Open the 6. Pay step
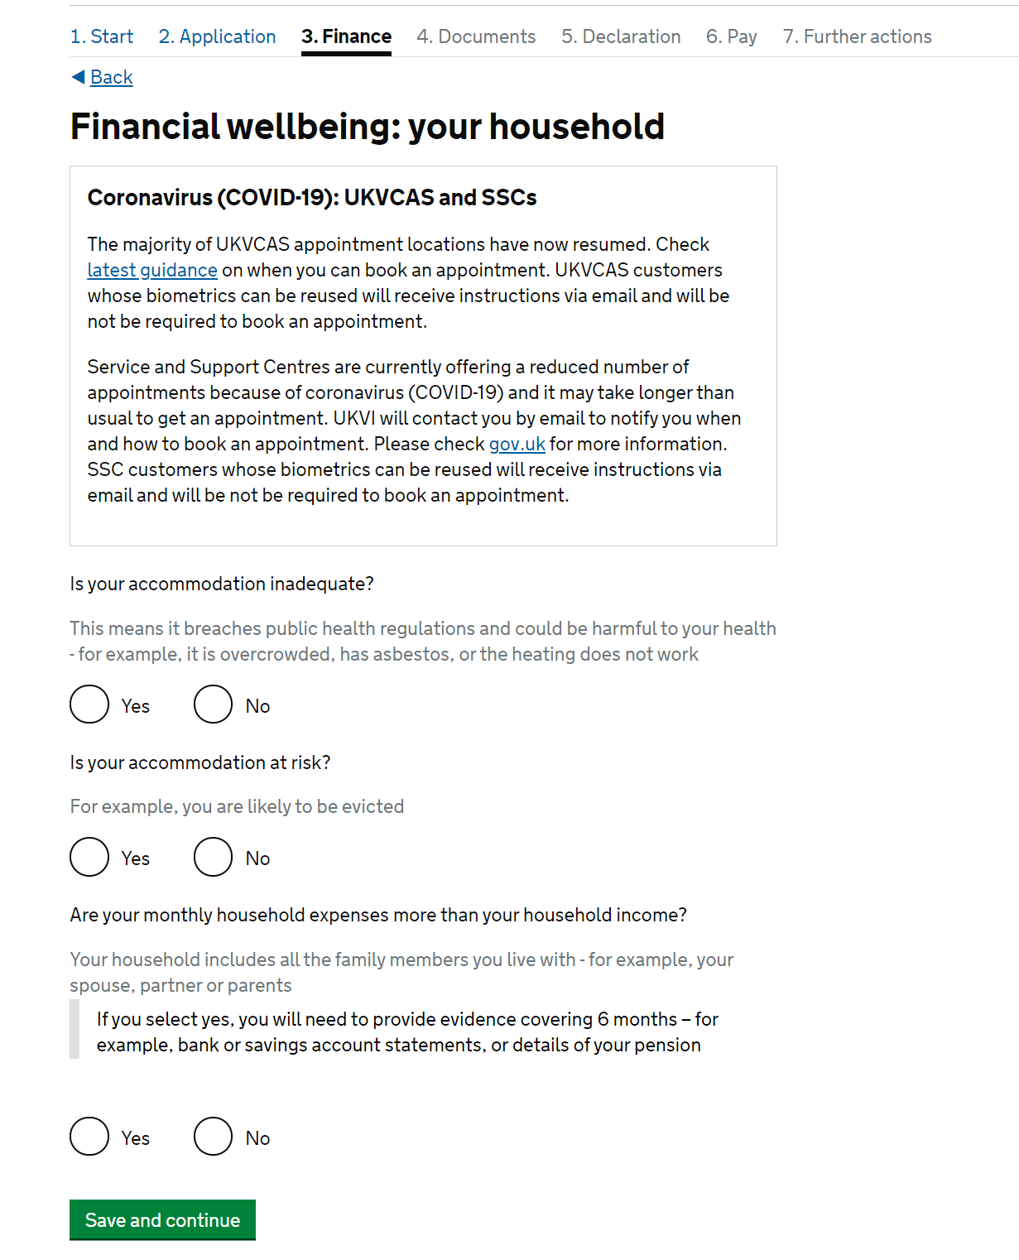The width and height of the screenshot is (1019, 1260). (731, 36)
